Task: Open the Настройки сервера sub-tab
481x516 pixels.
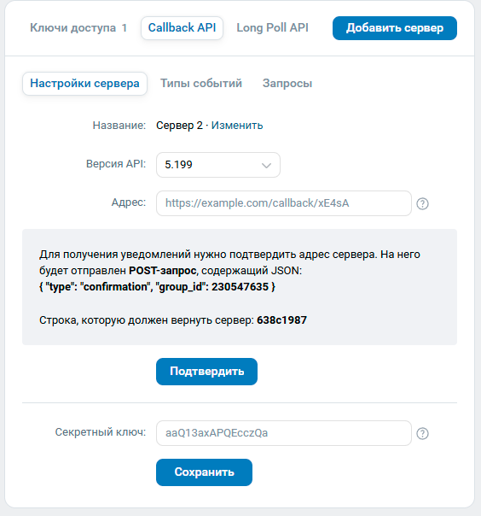Action: point(84,84)
